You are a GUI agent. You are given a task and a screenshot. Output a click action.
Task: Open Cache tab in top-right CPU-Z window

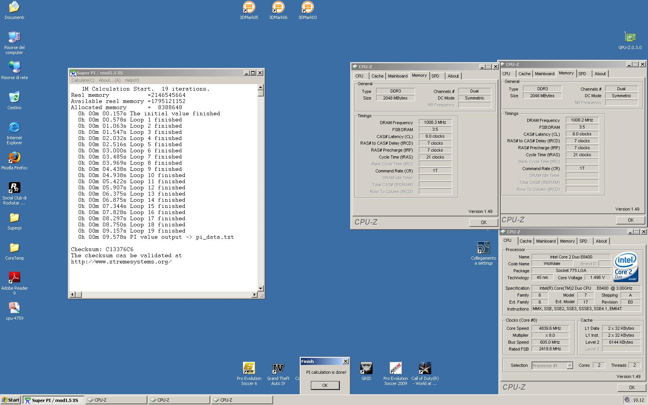coord(525,74)
